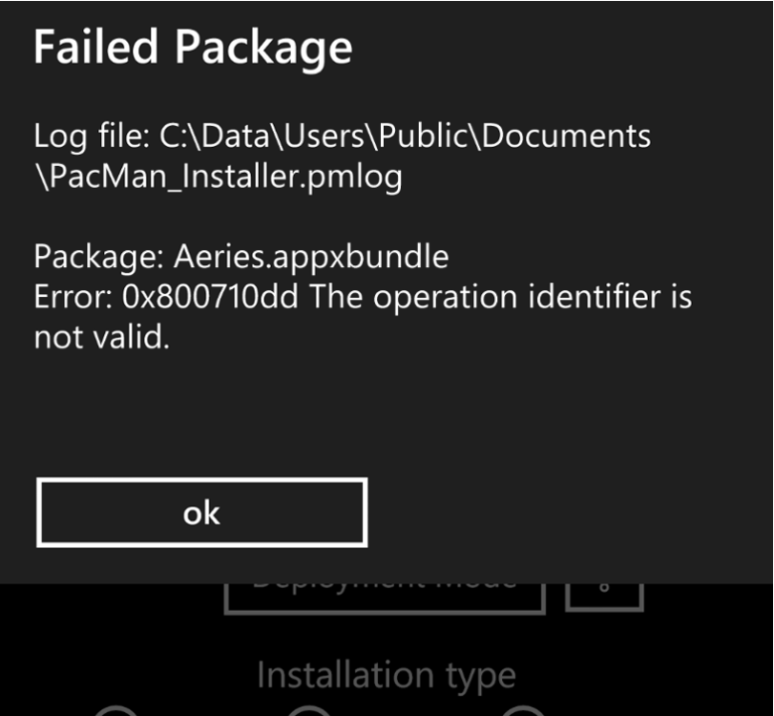Click the 'Log file:' label
774x716 pixels.
[89, 137]
